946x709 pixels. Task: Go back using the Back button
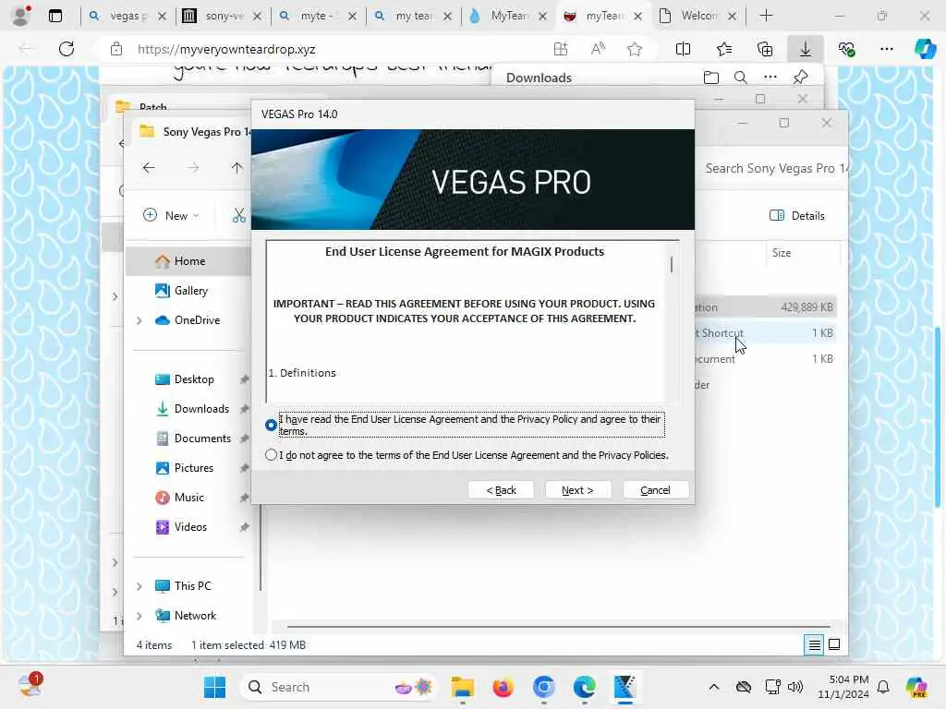click(x=501, y=490)
